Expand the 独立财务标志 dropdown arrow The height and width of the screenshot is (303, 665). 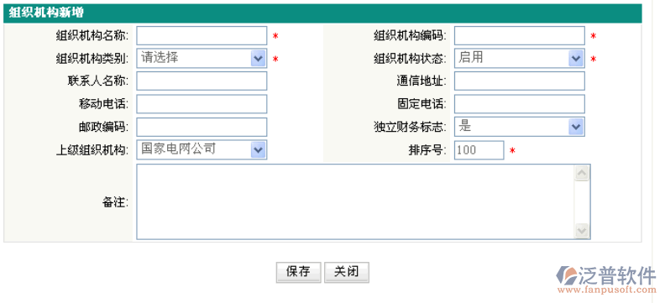tap(575, 127)
